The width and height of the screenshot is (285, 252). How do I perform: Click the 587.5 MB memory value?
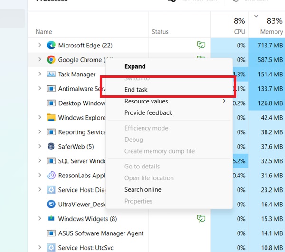pyautogui.click(x=270, y=60)
